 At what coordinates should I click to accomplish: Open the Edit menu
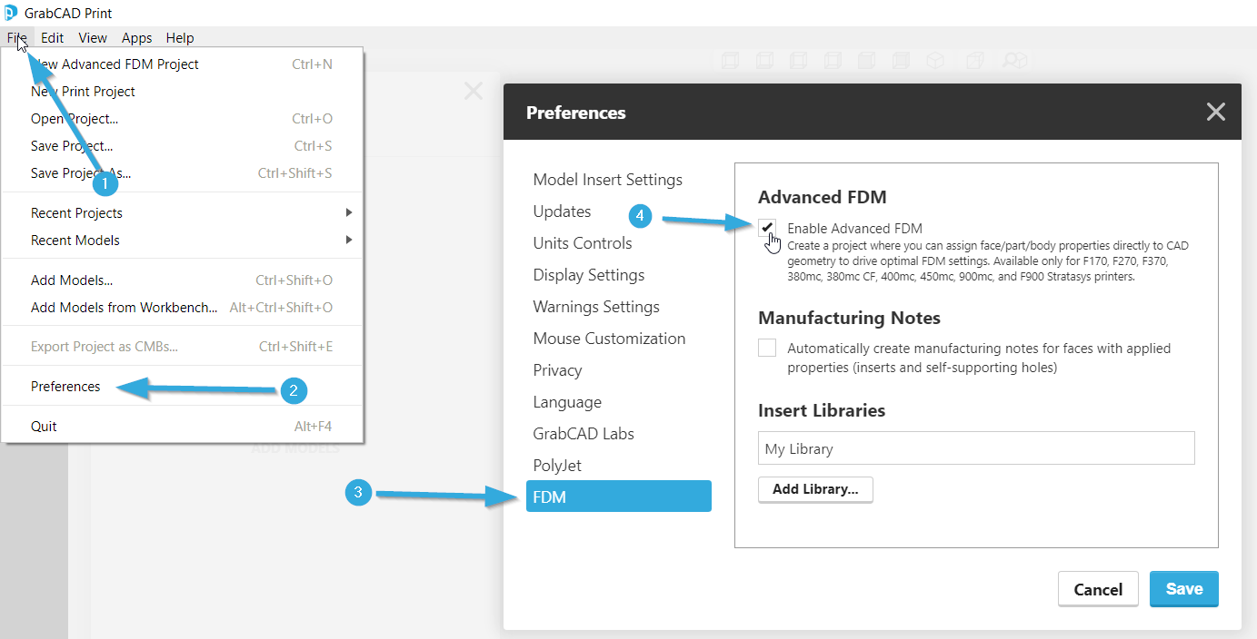click(52, 38)
